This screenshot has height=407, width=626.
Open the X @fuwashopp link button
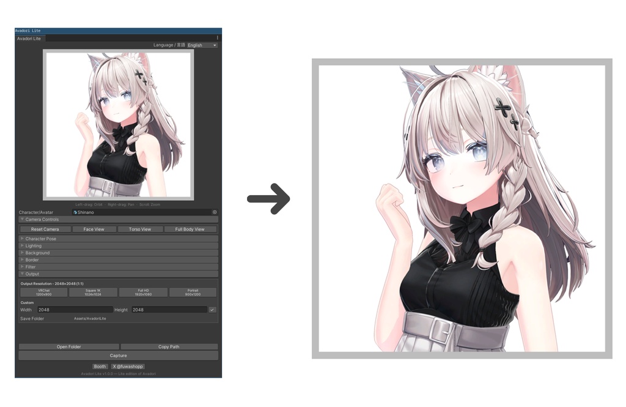point(128,366)
